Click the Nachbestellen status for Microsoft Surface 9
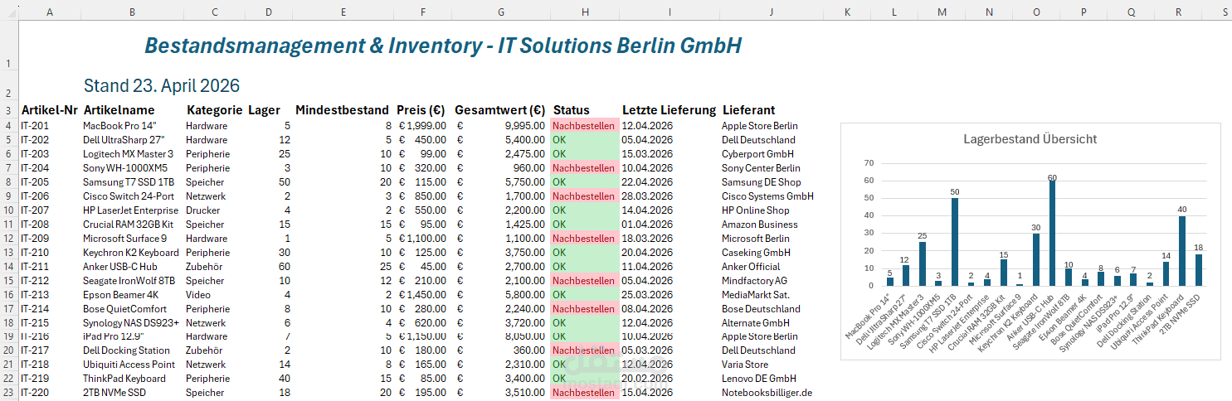Screen dimensions: 1232x401 pyautogui.click(x=585, y=239)
